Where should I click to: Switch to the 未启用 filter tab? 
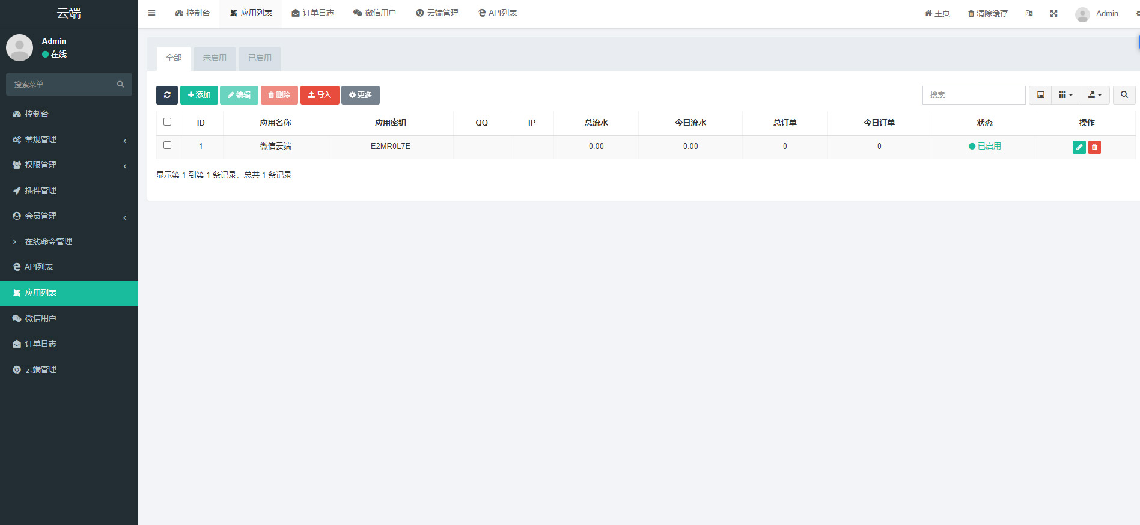click(x=215, y=58)
